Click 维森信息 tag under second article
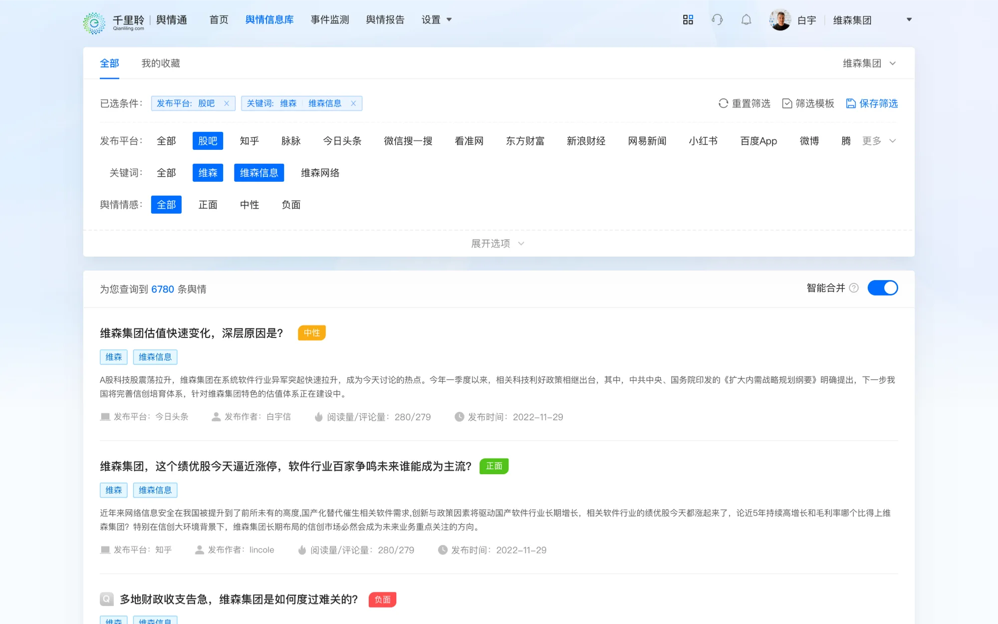The height and width of the screenshot is (624, 998). tap(155, 490)
